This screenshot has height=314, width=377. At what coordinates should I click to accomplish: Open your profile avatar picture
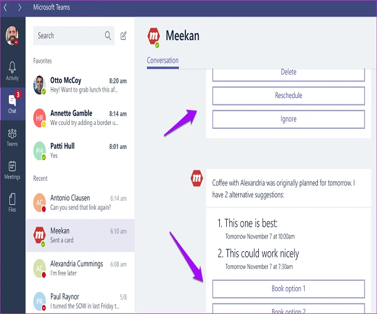click(x=12, y=36)
